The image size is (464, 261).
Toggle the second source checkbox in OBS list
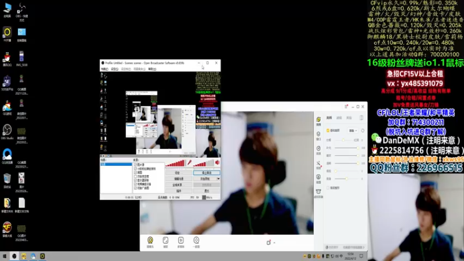[135, 169]
